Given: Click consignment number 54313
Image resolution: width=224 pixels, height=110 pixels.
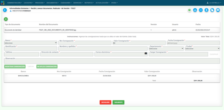Looking at the screenshot, I should click(x=64, y=76).
